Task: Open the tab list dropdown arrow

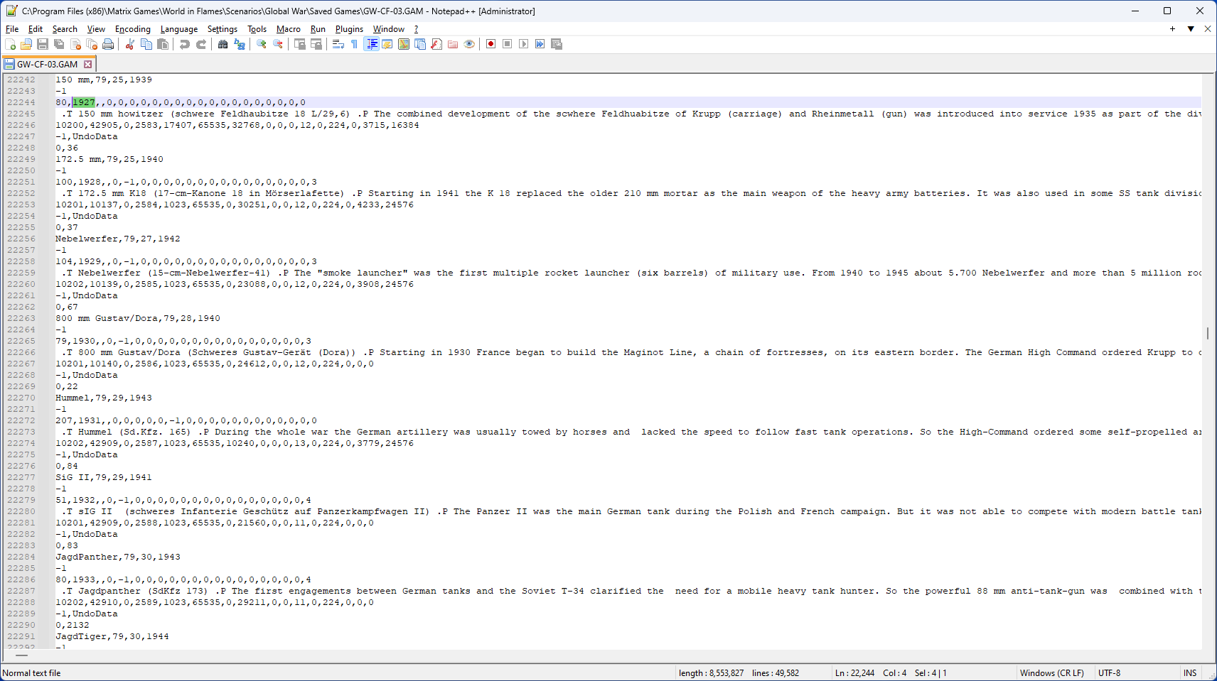Action: (1189, 29)
